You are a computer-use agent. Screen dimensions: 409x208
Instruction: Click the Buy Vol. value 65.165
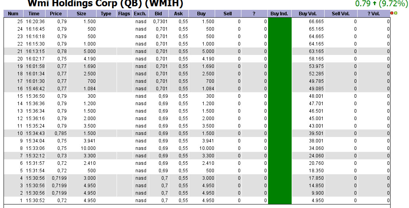(x=316, y=29)
